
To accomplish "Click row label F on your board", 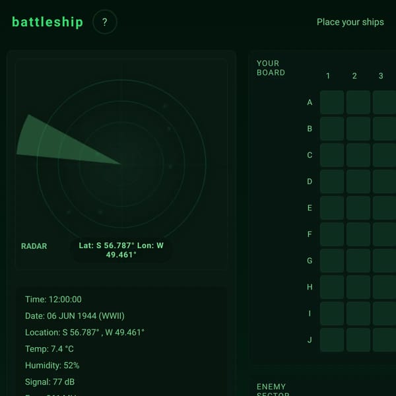I will [310, 234].
